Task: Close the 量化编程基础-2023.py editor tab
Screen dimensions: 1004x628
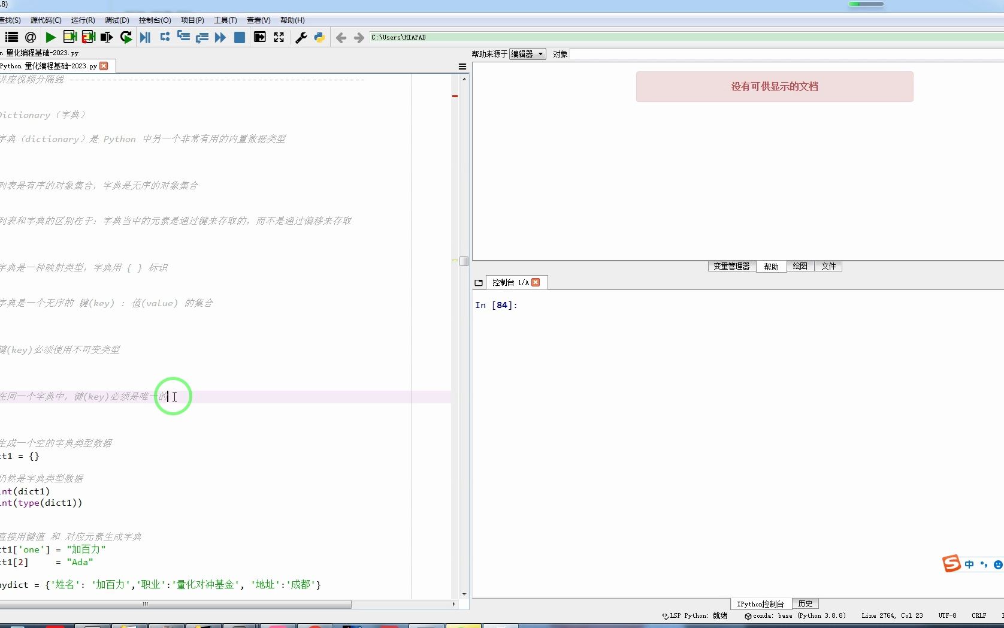Action: [104, 66]
